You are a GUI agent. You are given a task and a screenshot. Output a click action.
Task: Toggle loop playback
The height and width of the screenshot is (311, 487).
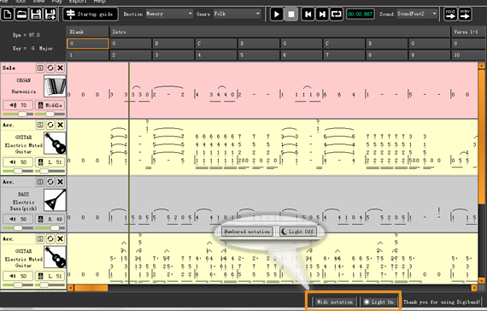pos(337,15)
